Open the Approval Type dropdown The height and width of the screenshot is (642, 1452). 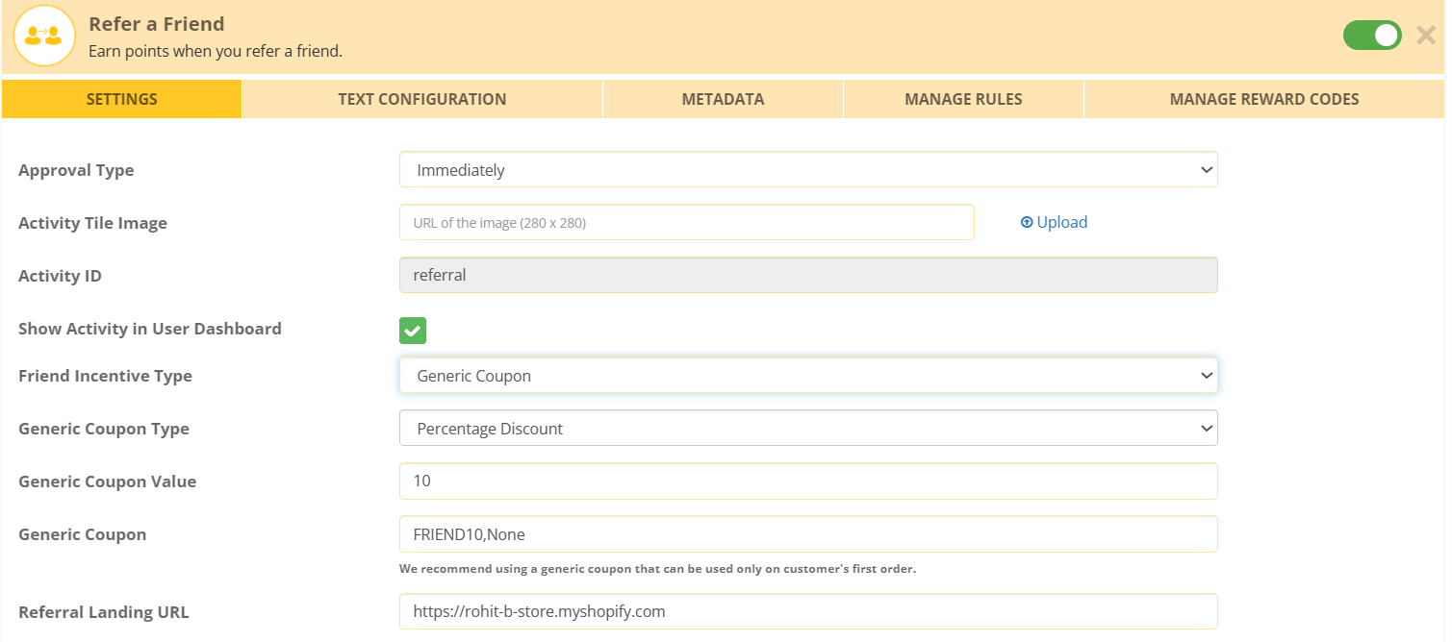tap(808, 170)
